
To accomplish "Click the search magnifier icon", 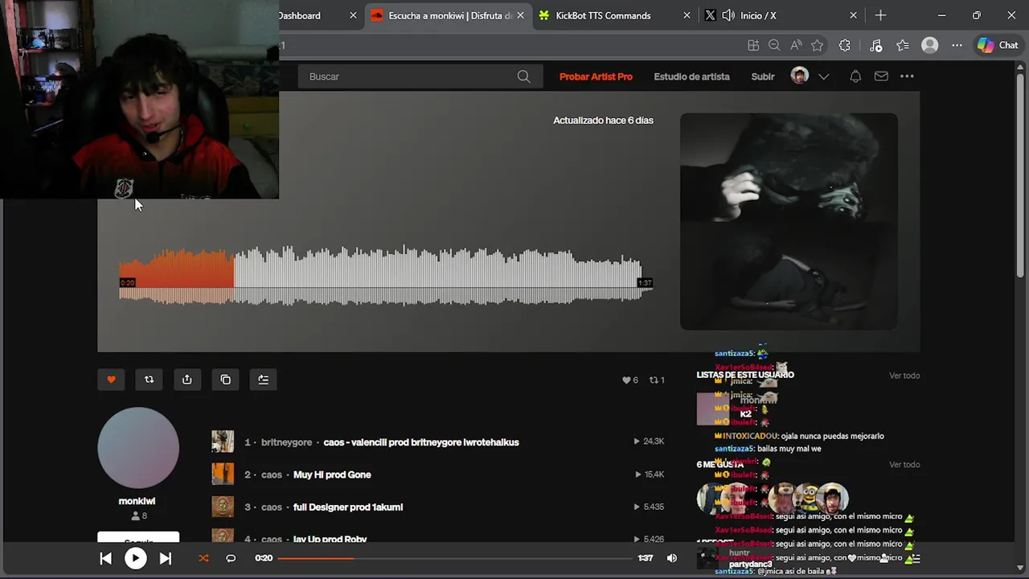I will pyautogui.click(x=523, y=76).
